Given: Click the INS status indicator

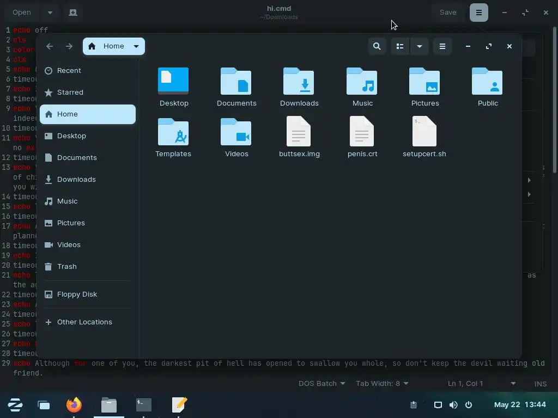Looking at the screenshot, I should click(x=540, y=384).
